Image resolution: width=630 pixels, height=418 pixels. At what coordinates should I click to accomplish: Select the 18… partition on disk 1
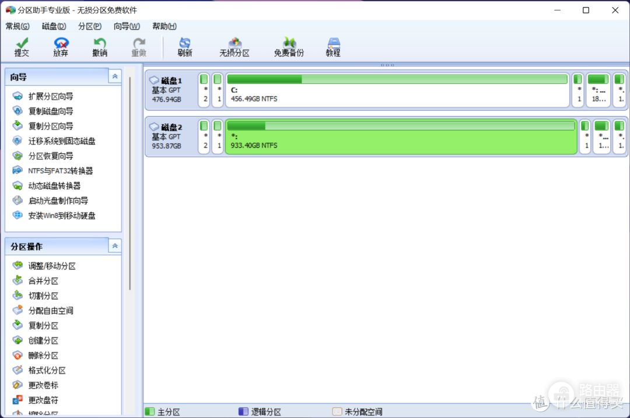pos(598,90)
